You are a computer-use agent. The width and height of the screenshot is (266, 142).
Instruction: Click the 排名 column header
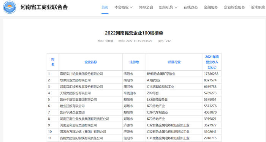[53, 62]
